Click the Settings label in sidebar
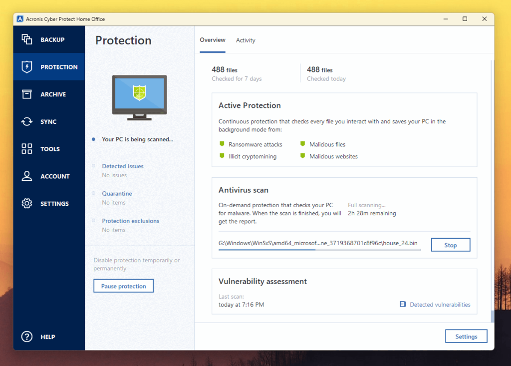 coord(54,204)
